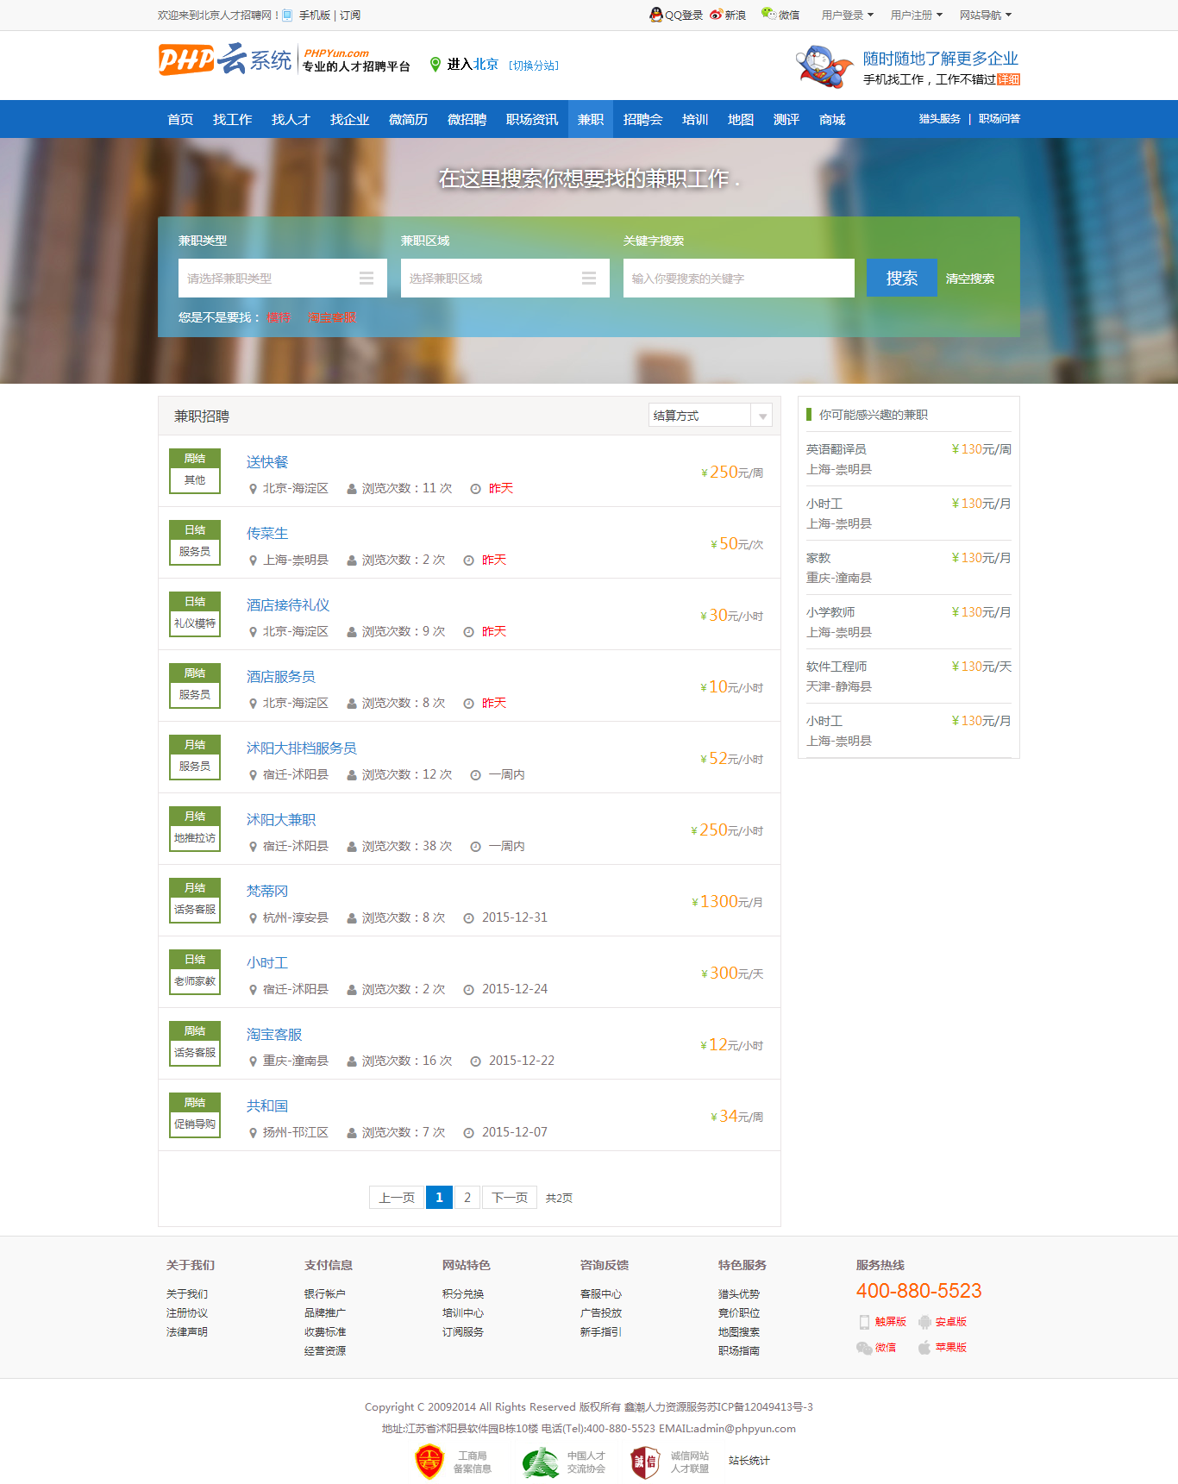Click the 诚信网站 red shield badge
The height and width of the screenshot is (1484, 1178).
pos(645,1462)
